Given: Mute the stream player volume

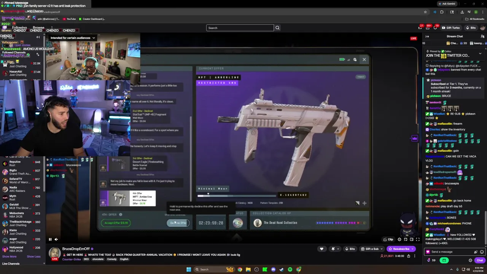Looking at the screenshot, I should click(56, 239).
